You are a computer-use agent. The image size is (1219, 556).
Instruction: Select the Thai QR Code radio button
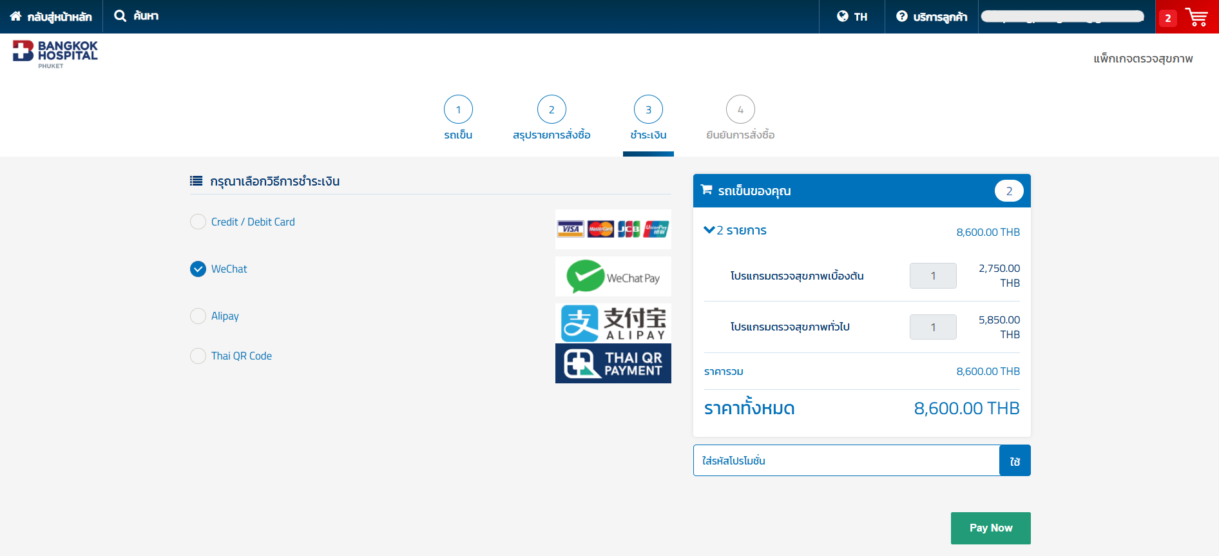pos(198,356)
